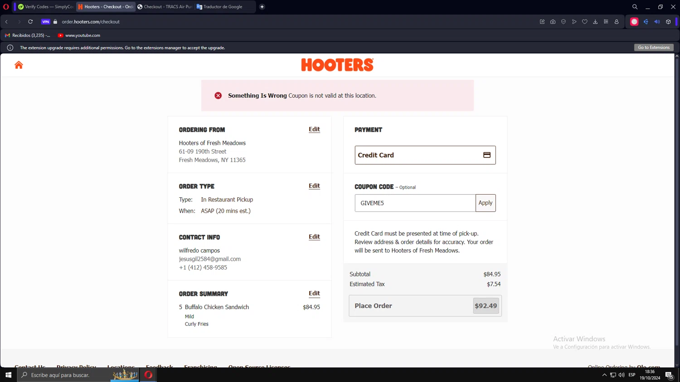Click the Windows taskbar search box
The width and height of the screenshot is (680, 382).
[78, 375]
